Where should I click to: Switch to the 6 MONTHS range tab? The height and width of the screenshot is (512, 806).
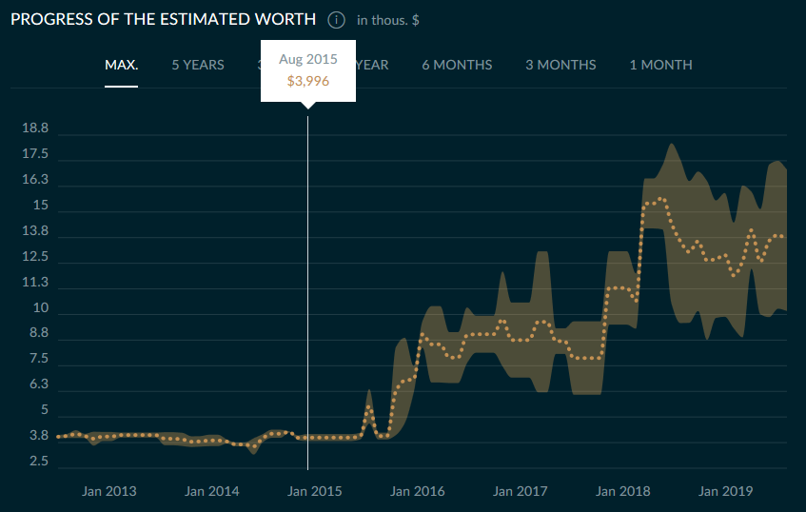coord(457,65)
